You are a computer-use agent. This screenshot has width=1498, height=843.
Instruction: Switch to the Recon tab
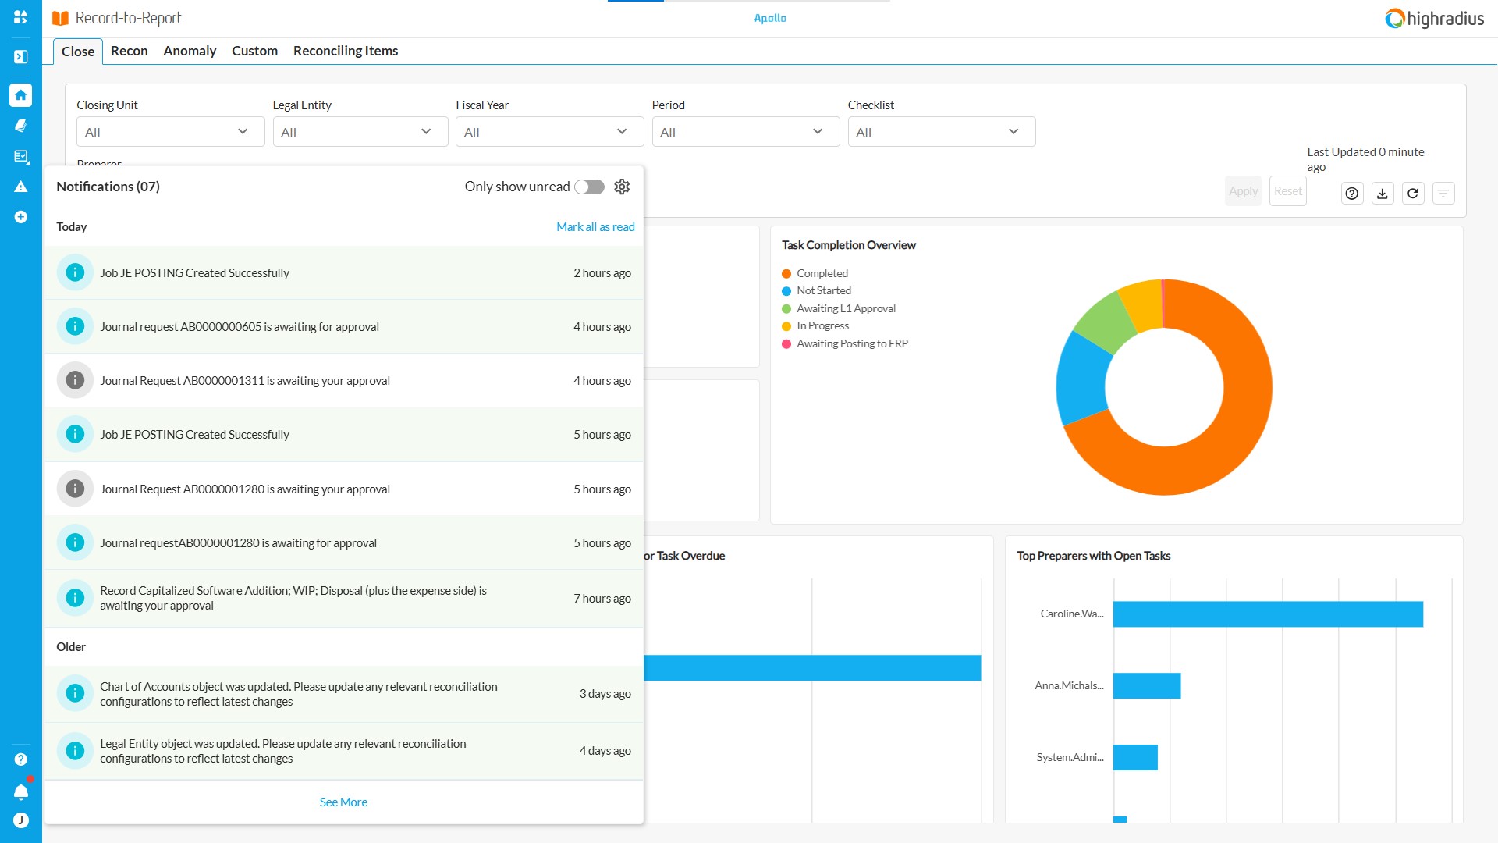click(x=129, y=51)
